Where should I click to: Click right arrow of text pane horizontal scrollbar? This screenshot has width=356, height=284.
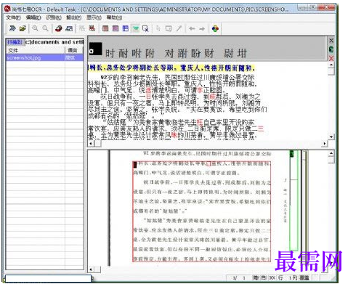click(x=325, y=144)
